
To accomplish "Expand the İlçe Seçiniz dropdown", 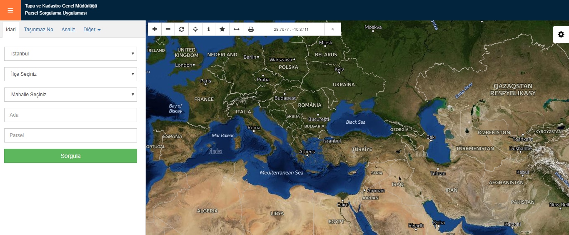I will click(70, 74).
